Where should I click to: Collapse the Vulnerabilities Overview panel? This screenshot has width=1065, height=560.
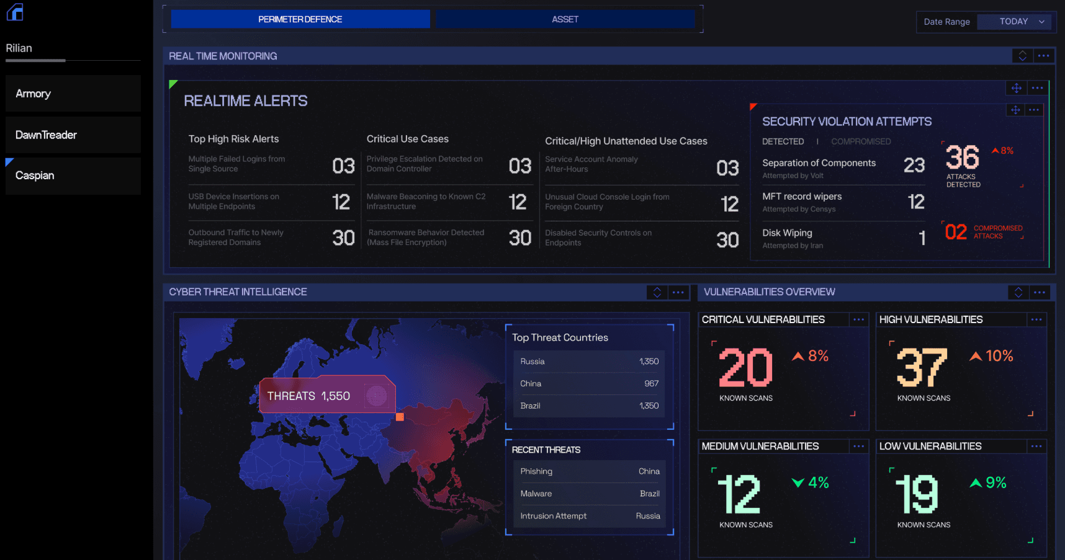(x=1018, y=292)
